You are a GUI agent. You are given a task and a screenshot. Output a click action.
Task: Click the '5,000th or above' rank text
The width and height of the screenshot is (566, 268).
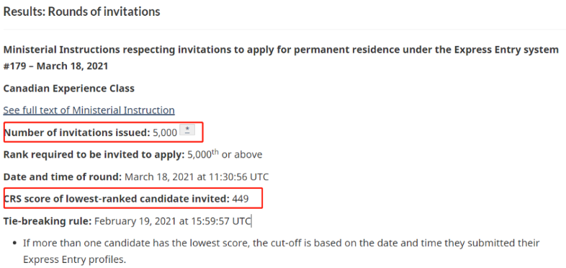click(x=225, y=154)
